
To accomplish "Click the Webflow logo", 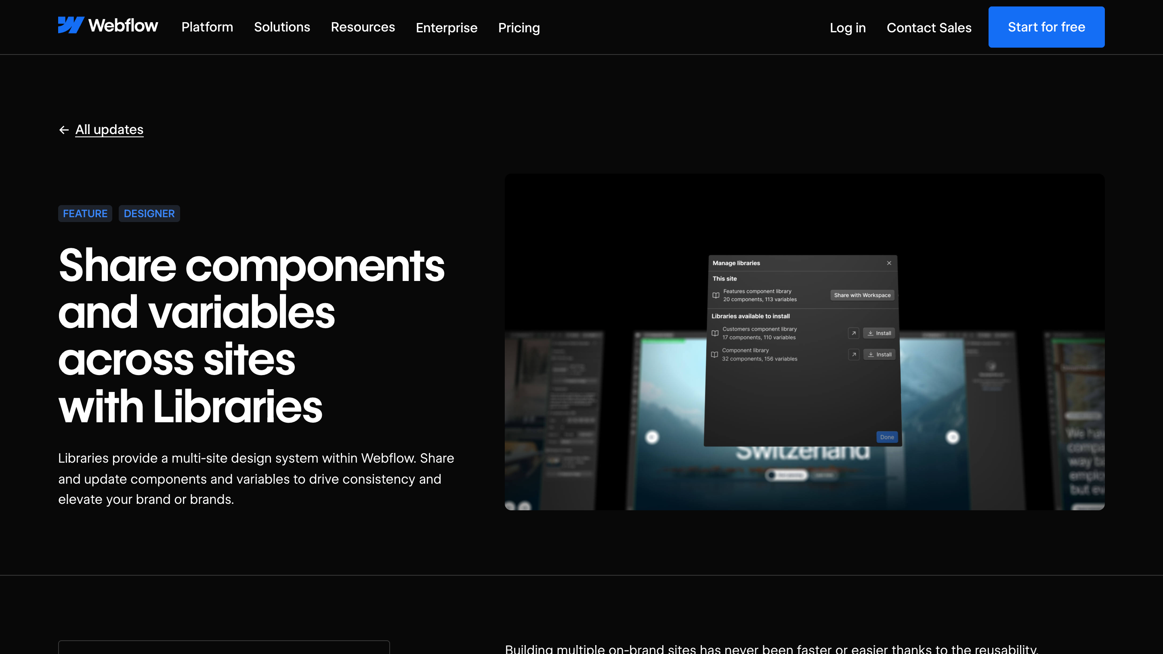I will tap(108, 26).
